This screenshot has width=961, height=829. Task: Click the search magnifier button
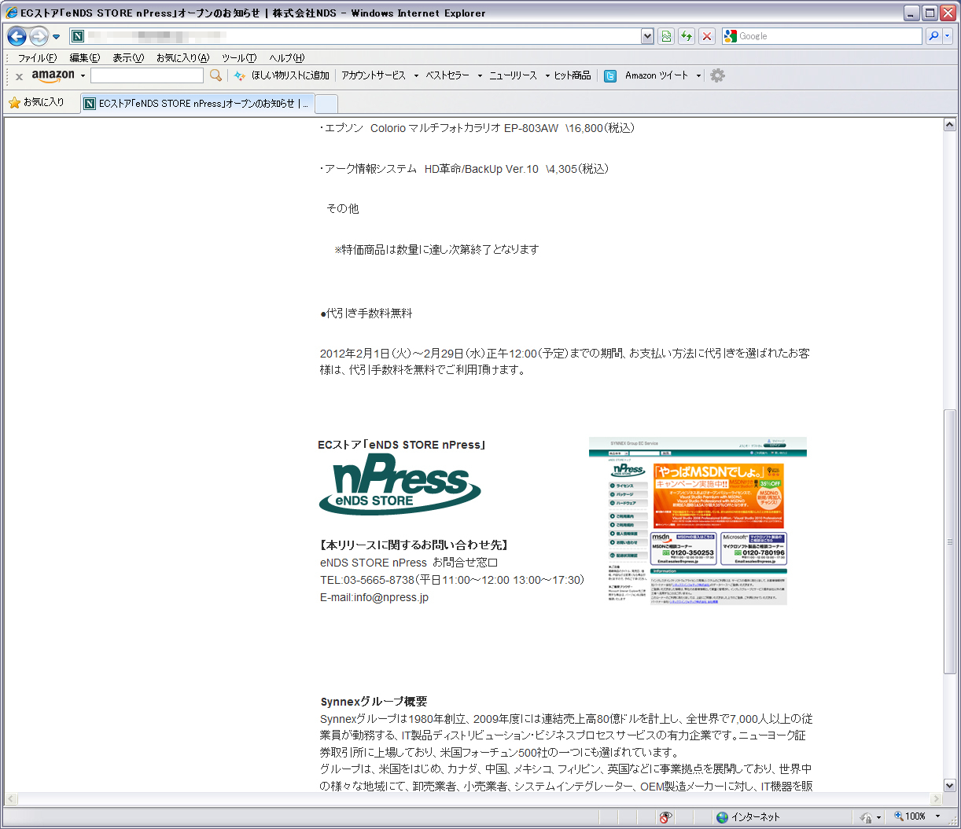(933, 36)
